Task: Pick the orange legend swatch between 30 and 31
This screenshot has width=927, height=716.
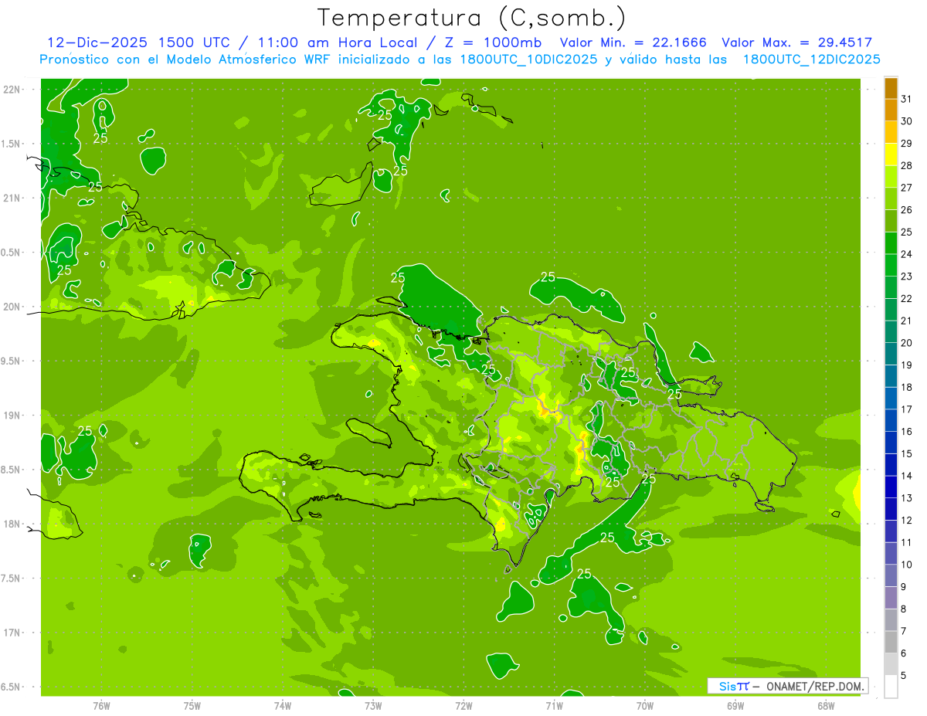Action: tap(891, 110)
